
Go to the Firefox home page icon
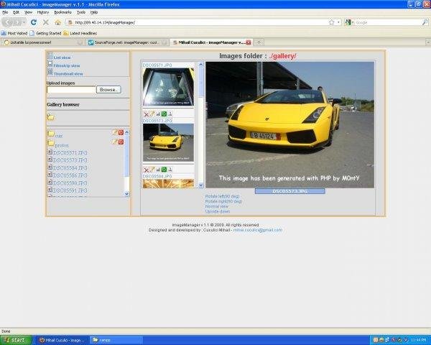57,22
